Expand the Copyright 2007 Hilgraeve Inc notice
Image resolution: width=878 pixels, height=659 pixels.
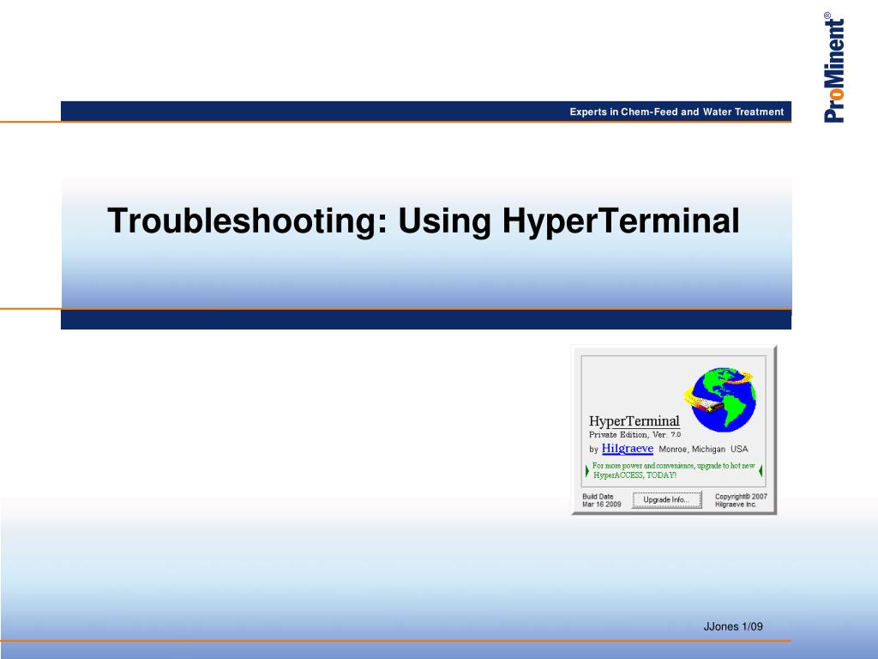(740, 500)
